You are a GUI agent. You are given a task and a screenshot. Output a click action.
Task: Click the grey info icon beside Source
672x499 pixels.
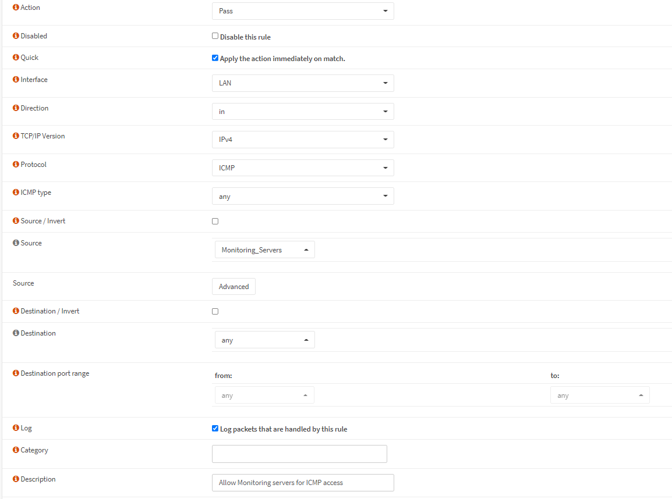(16, 243)
